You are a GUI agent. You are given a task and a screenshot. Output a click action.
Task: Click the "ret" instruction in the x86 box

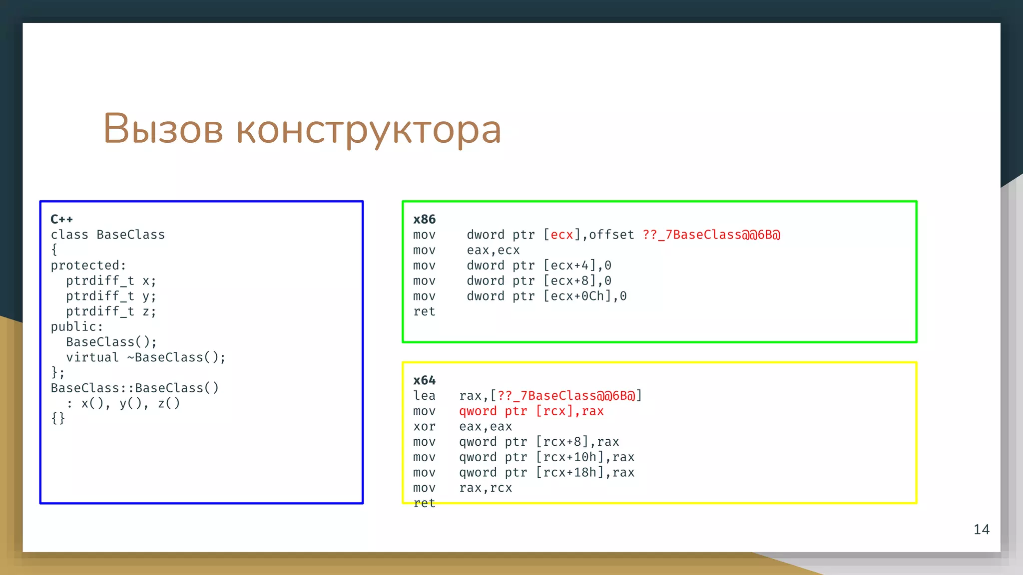[425, 311]
